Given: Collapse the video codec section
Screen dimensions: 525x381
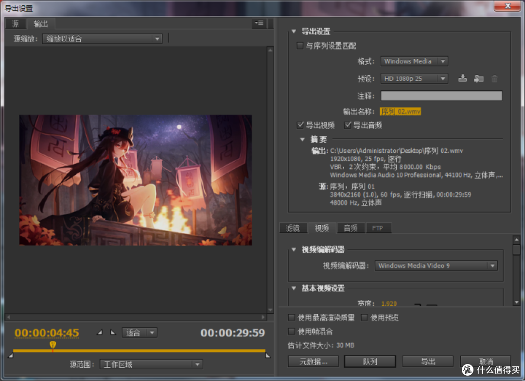Looking at the screenshot, I should (294, 249).
